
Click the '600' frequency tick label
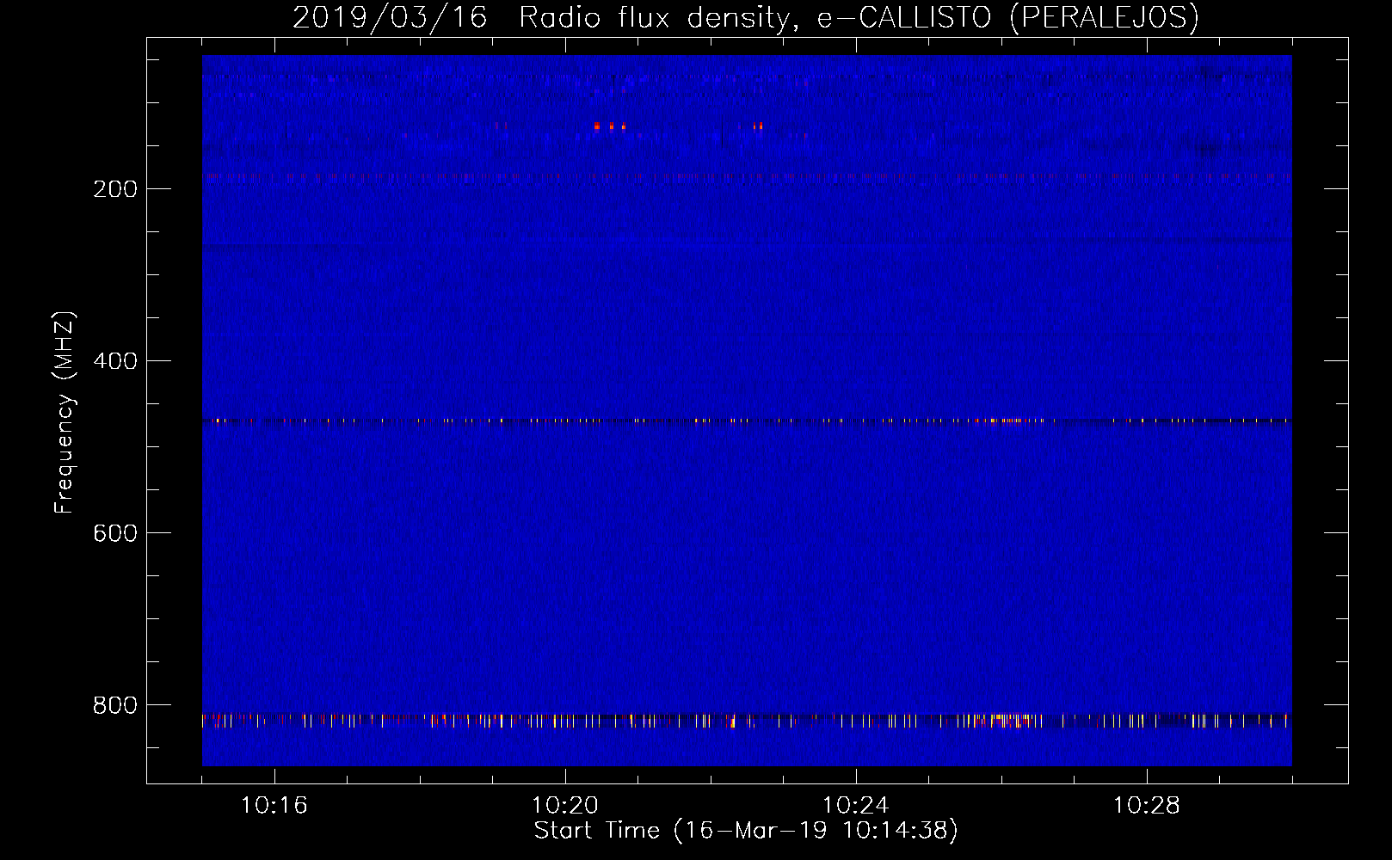coord(115,533)
